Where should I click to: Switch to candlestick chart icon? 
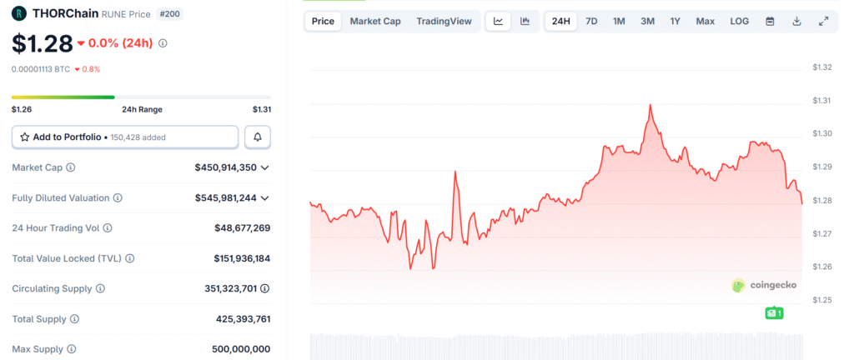[x=525, y=21]
